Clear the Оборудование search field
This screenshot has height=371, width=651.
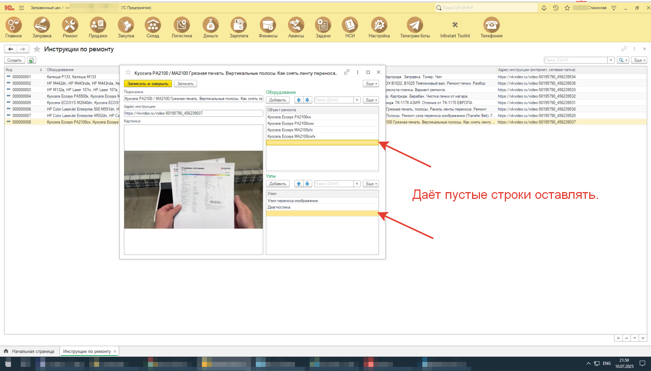pos(357,100)
